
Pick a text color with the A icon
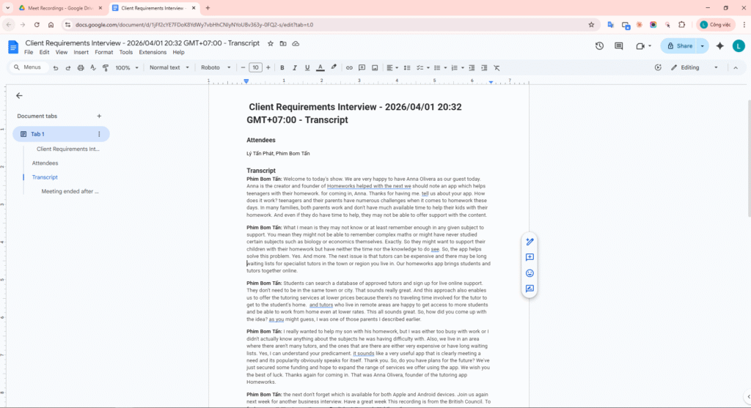pyautogui.click(x=320, y=67)
